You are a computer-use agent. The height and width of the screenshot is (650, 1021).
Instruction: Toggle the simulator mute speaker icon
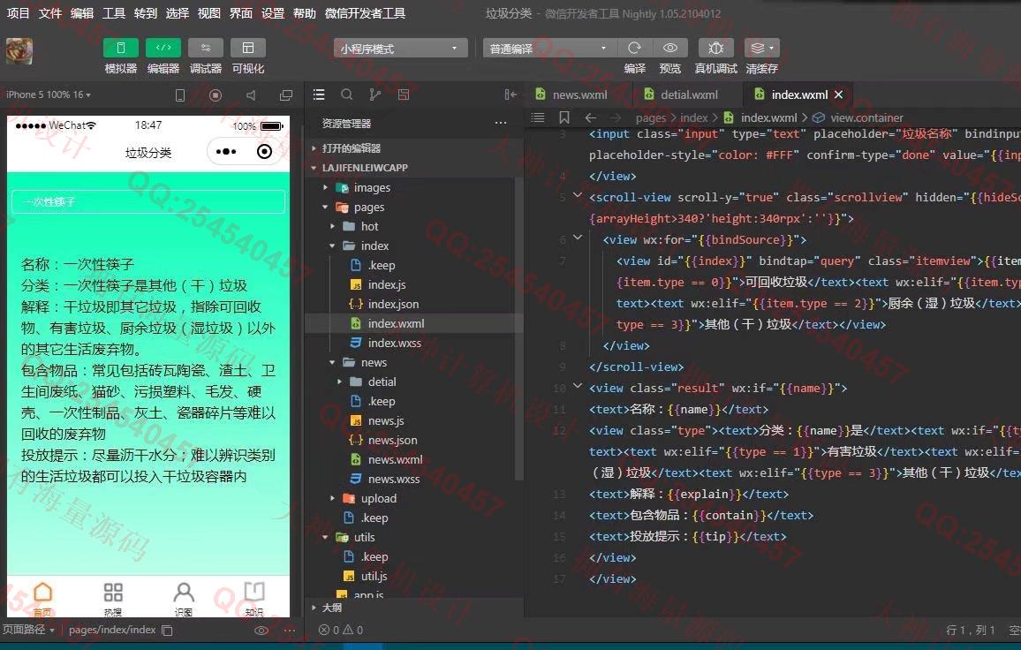251,95
